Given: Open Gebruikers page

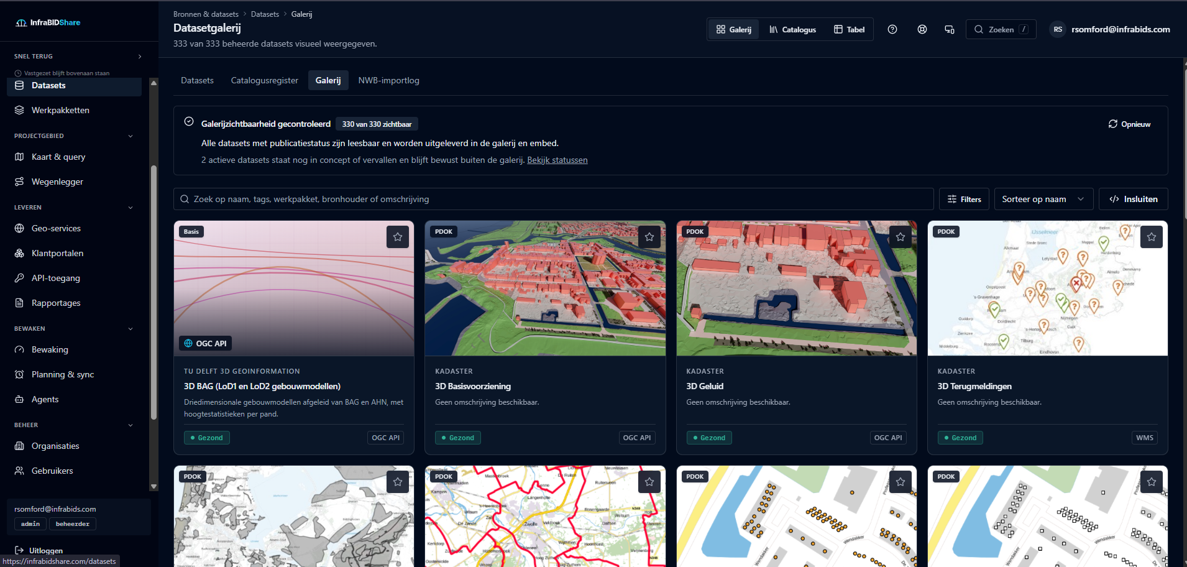Looking at the screenshot, I should coord(74,471).
